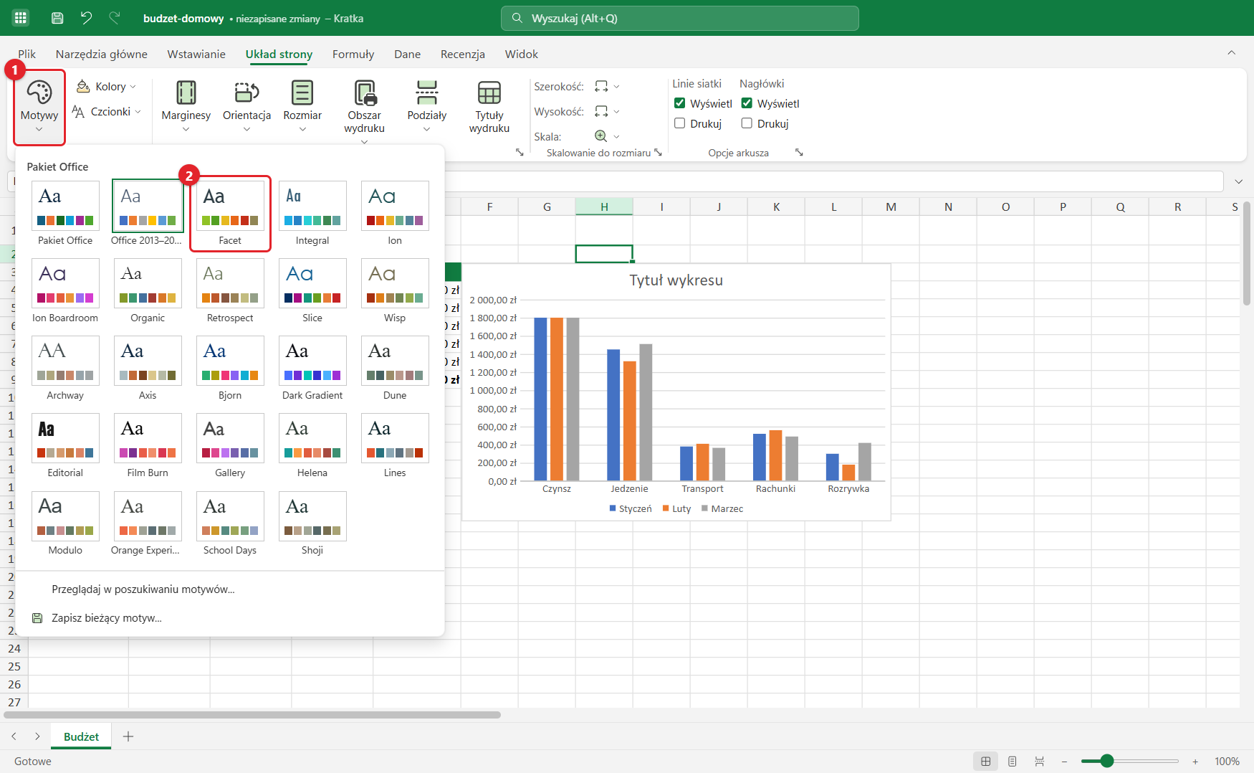Click the Plik menu
This screenshot has width=1254, height=773.
(x=27, y=54)
